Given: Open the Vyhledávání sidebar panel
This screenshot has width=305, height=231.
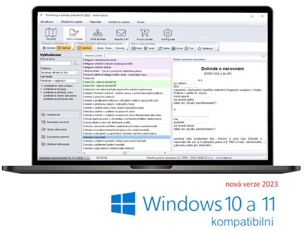Looking at the screenshot, I should click(60, 115).
